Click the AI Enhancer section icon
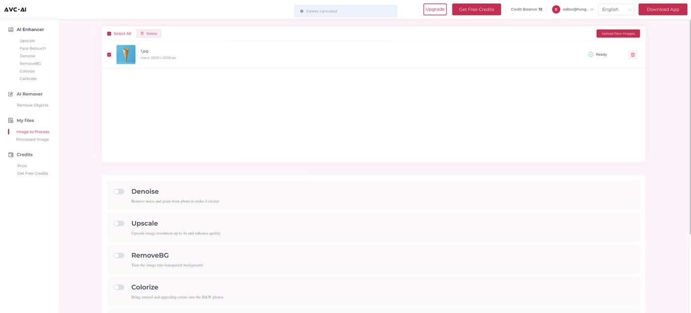The width and height of the screenshot is (691, 313). point(11,30)
